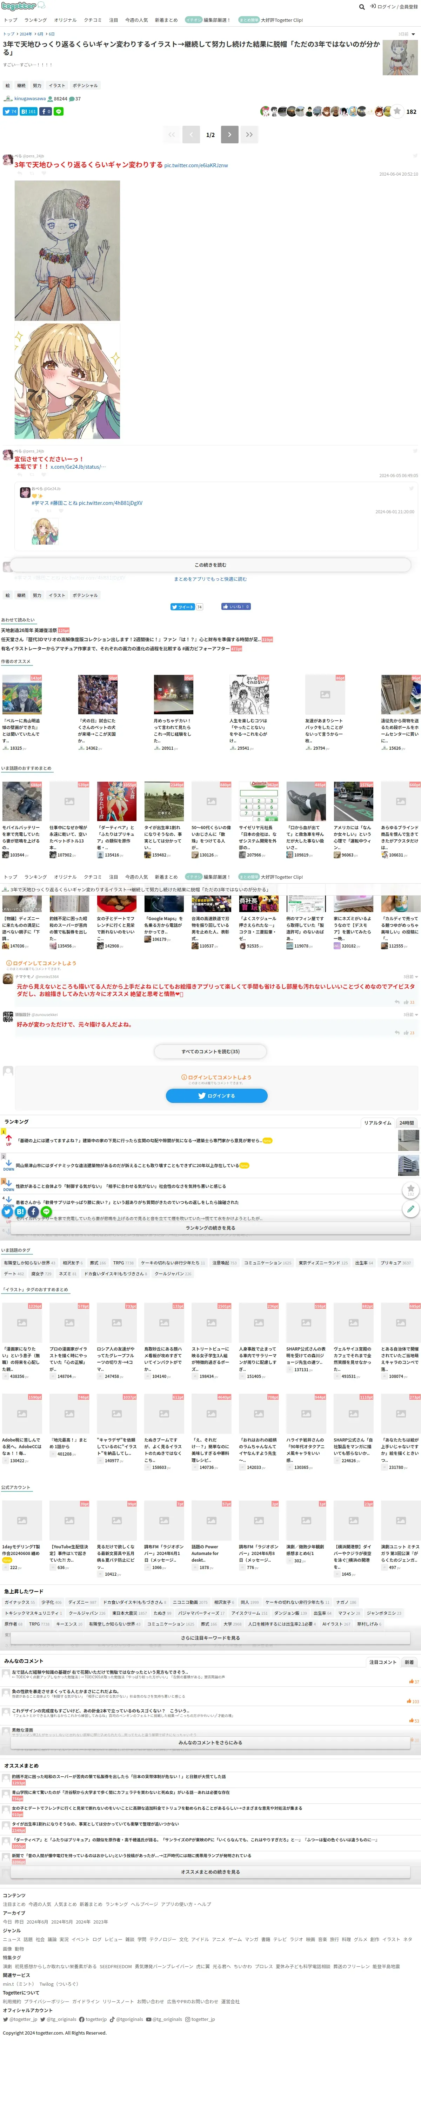421x2108 pixels.
Task: Open the search magnifier icon
Action: click(361, 7)
